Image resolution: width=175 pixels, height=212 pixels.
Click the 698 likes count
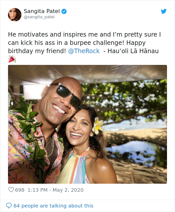(x=18, y=190)
